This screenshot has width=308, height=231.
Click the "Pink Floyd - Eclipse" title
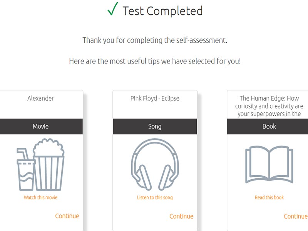coord(155,99)
